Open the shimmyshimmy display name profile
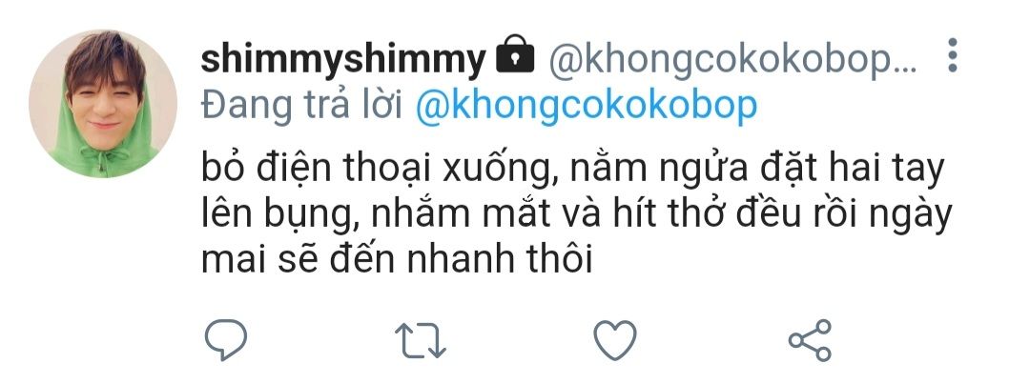This screenshot has width=1030, height=384. [343, 59]
